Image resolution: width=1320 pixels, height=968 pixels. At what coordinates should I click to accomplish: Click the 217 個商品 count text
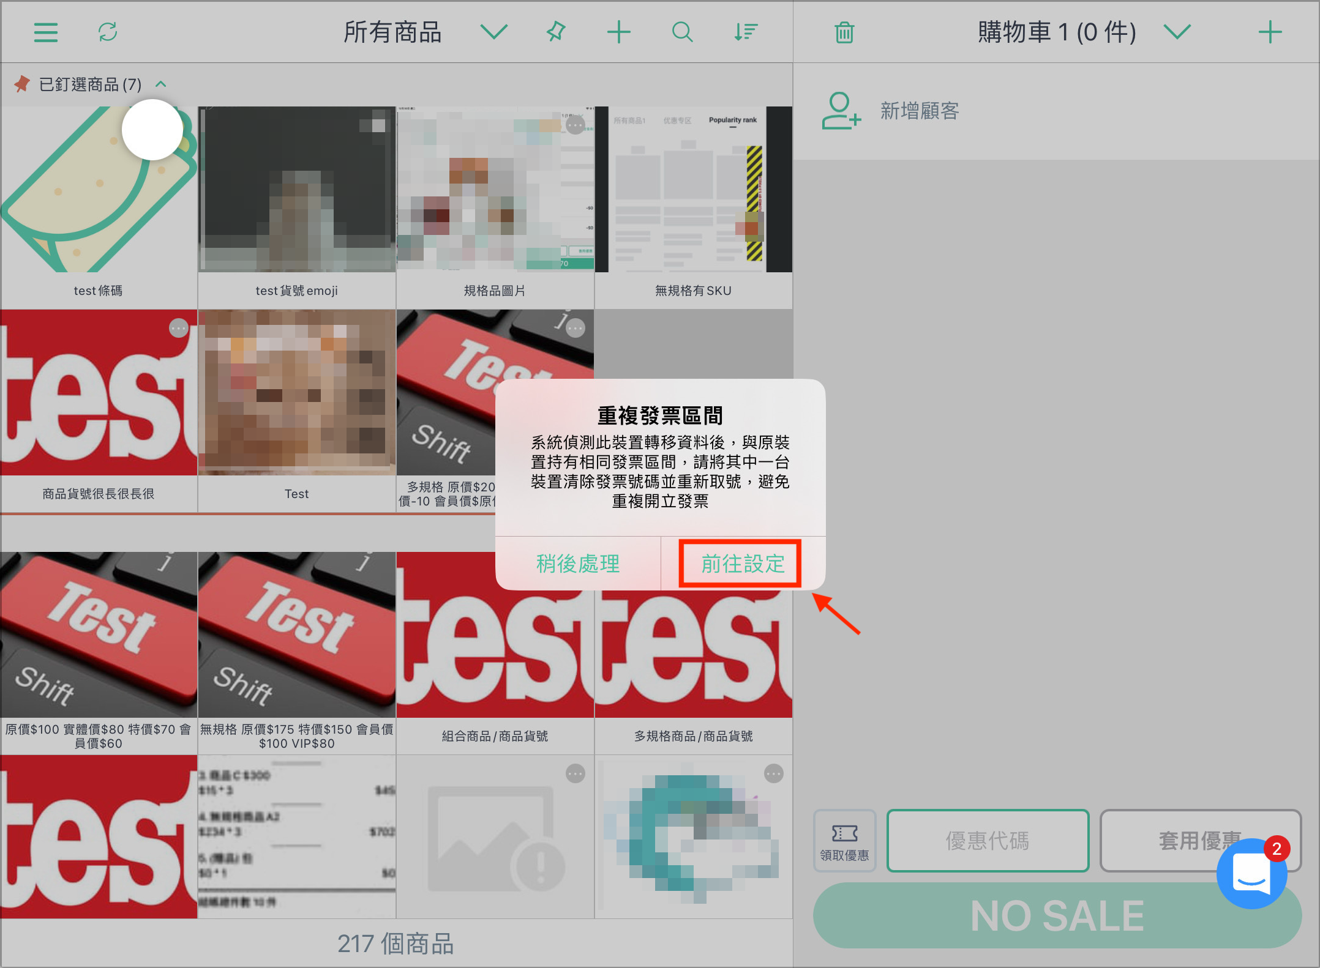point(396,944)
